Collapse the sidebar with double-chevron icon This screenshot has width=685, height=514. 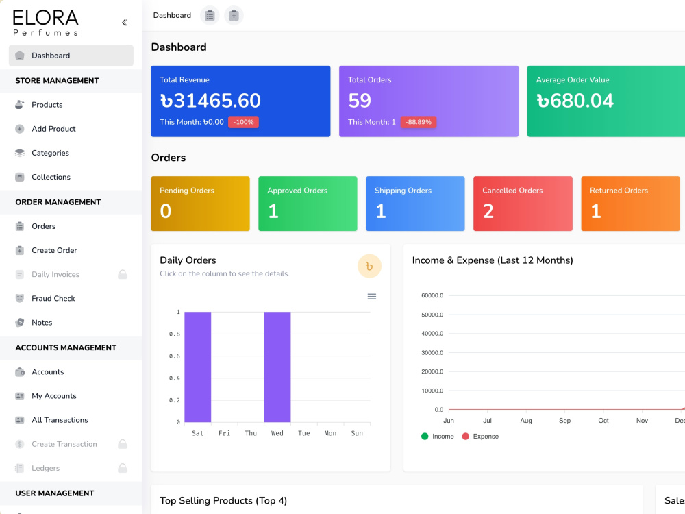coord(125,23)
